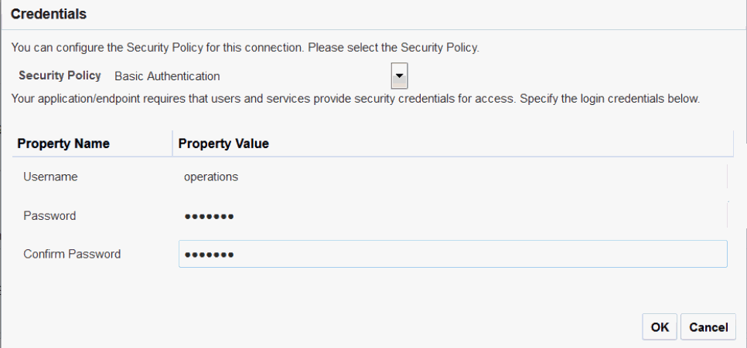Screen dimensions: 747x348
Task: Open the Security Policy dropdown arrow
Action: 400,76
